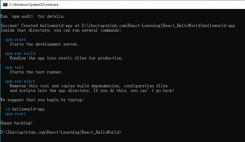Click the 'Happy hacking!' line
245x142 pixels.
(17, 123)
